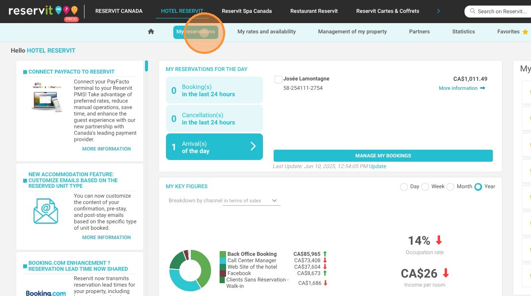Screen dimensions: 531x296
Task: Click the red arrow next to 14%
Action: (439, 240)
